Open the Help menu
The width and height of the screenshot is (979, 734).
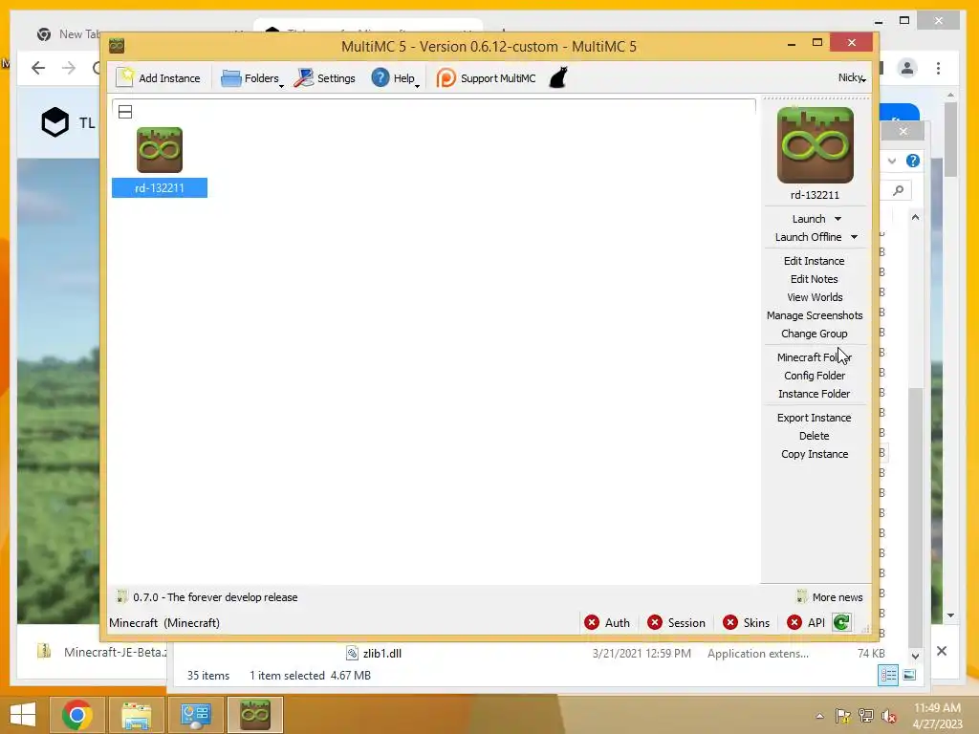[395, 78]
